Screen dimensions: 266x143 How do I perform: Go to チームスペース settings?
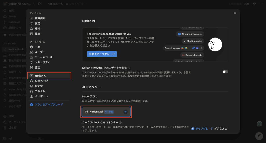tap(43, 57)
